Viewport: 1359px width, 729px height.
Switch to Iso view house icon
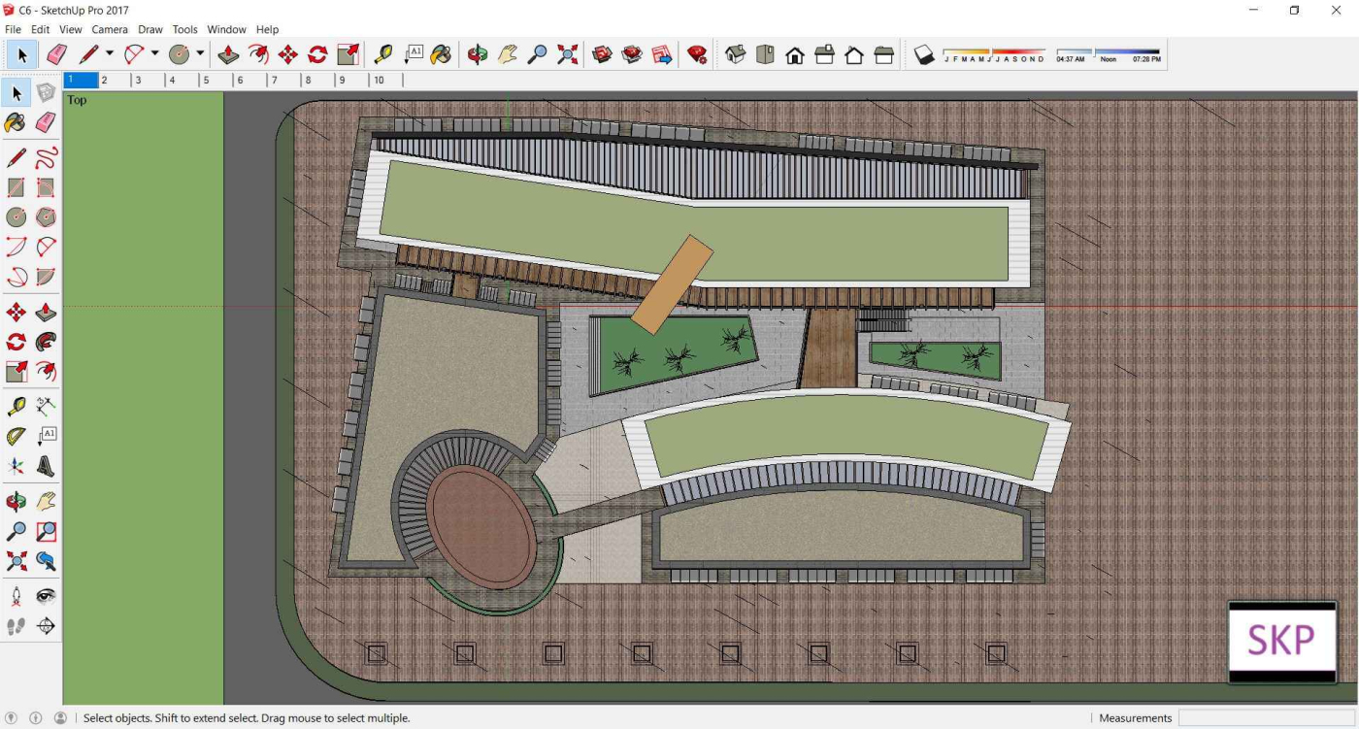point(736,55)
